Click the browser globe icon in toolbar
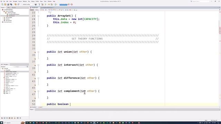 point(36,4)
